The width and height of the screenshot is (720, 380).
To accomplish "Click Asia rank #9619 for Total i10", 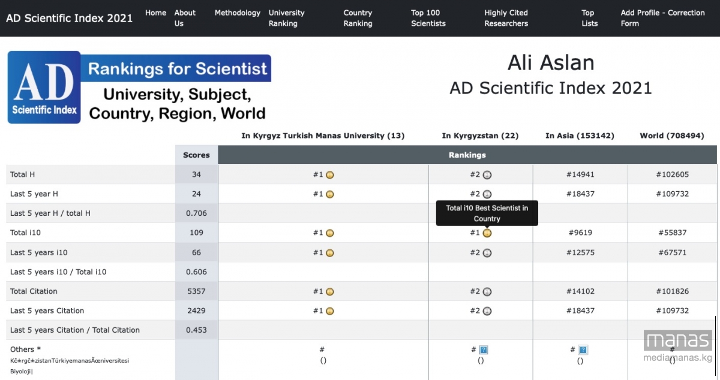I will (580, 233).
